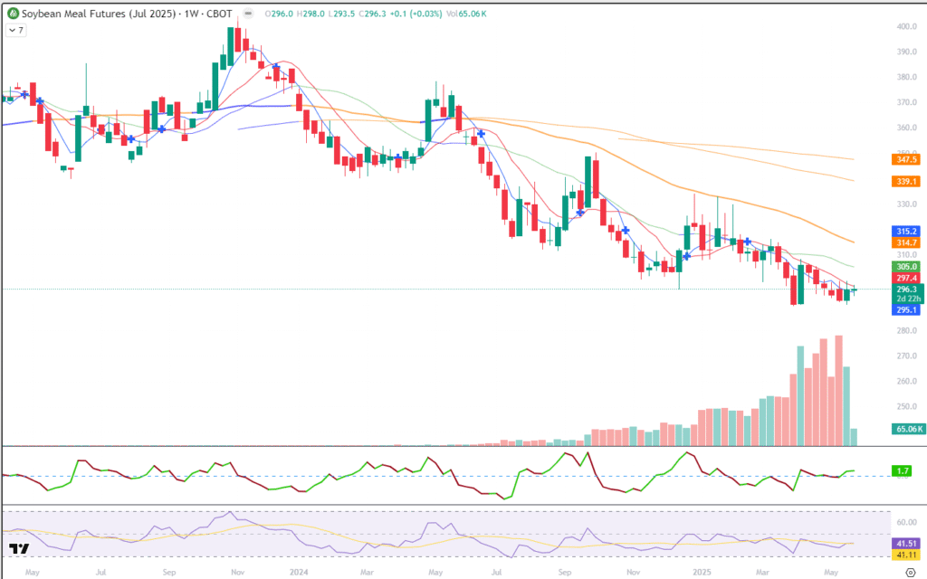Click the current price label 296.3

click(906, 289)
